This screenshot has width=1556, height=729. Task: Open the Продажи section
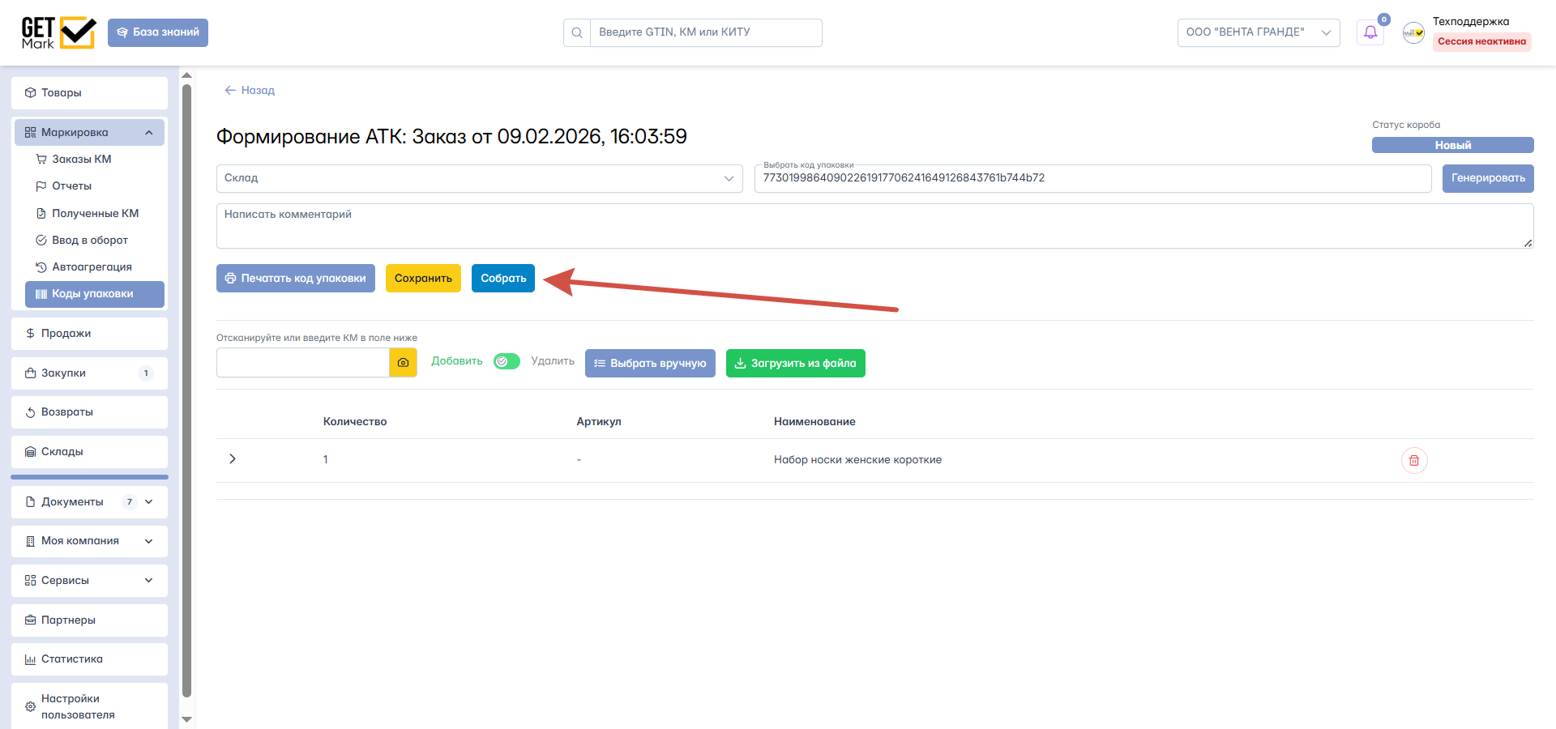(x=89, y=333)
